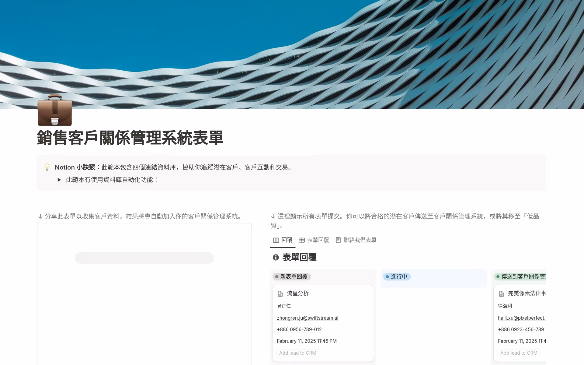The height and width of the screenshot is (365, 584).
Task: Click Add lead to CRM on the 流星分析 card
Action: [297, 353]
